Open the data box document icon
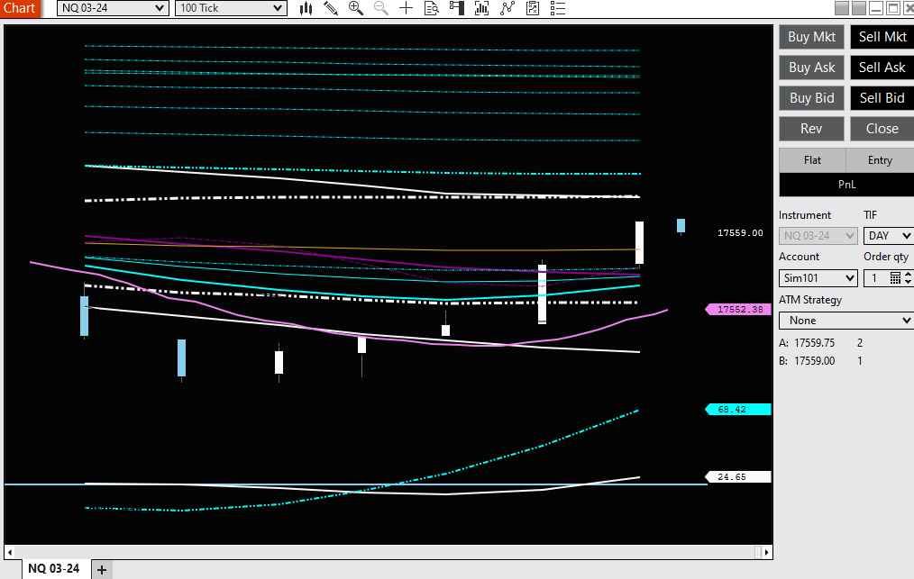The image size is (914, 579). pos(432,8)
